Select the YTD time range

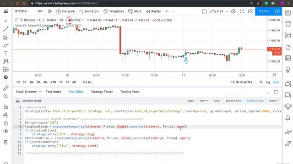pyautogui.click(x=53, y=82)
